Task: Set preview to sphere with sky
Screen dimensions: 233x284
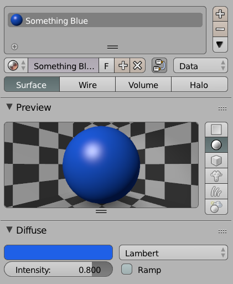Action: click(x=216, y=206)
